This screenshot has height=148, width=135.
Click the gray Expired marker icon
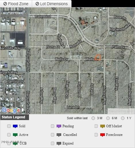(x=59, y=143)
